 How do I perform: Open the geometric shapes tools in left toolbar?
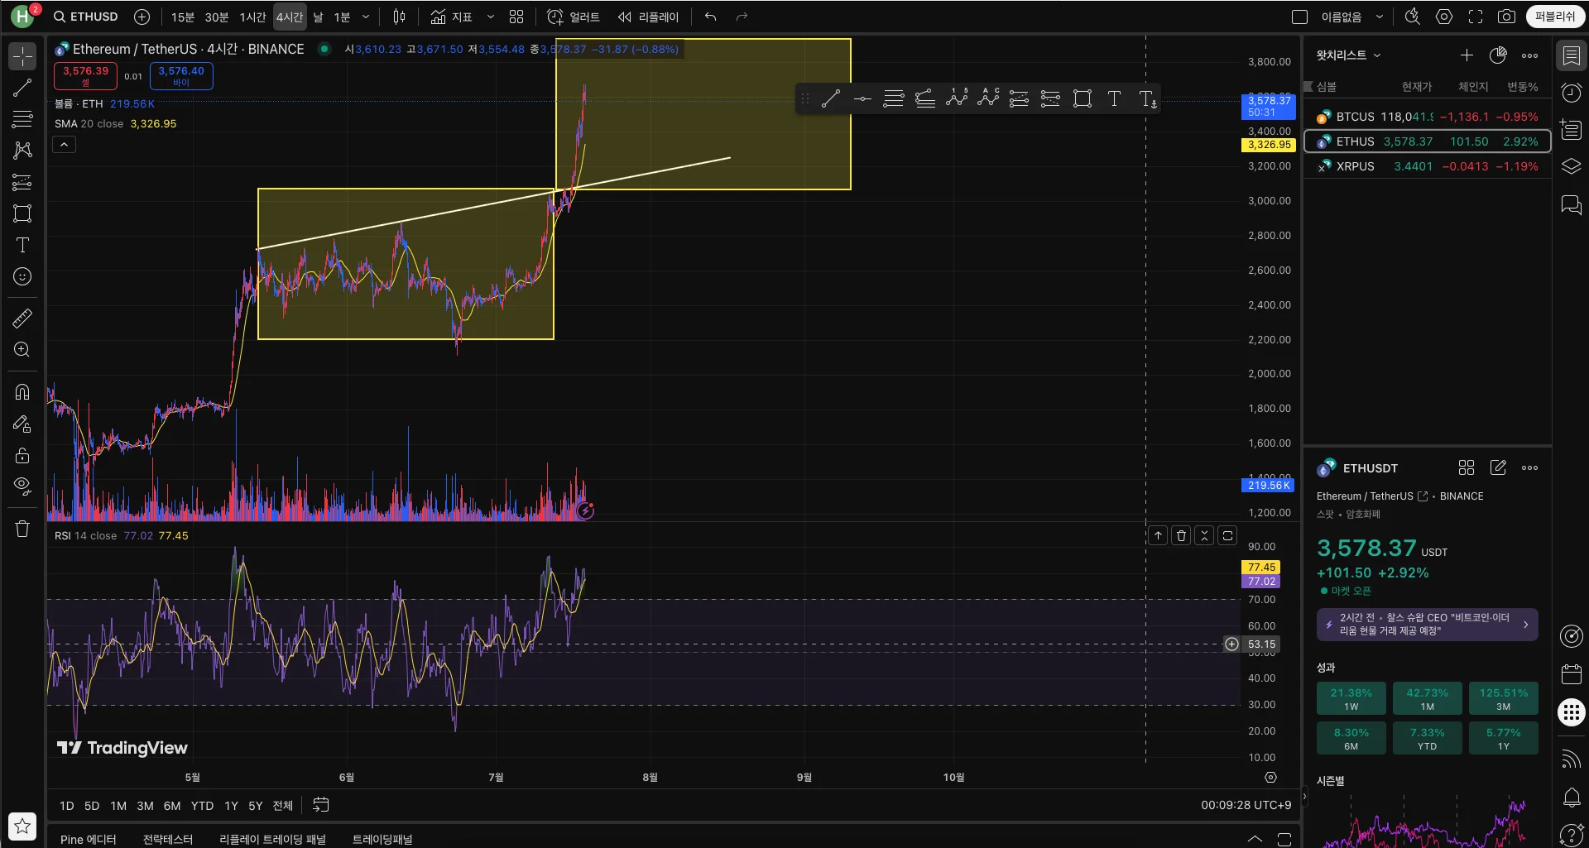click(x=22, y=213)
